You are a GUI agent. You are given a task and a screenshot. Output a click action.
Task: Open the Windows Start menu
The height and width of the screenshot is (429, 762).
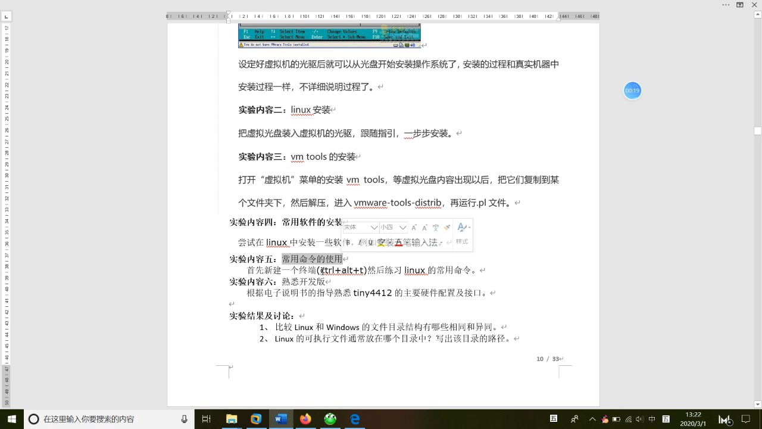point(11,419)
